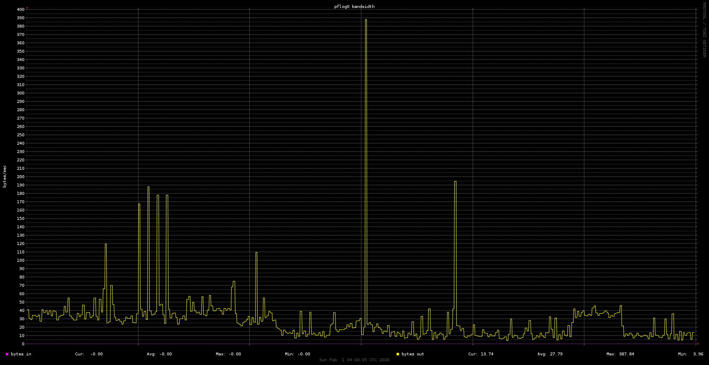Click the magenta 'bytes in' legend swatch

click(7, 354)
